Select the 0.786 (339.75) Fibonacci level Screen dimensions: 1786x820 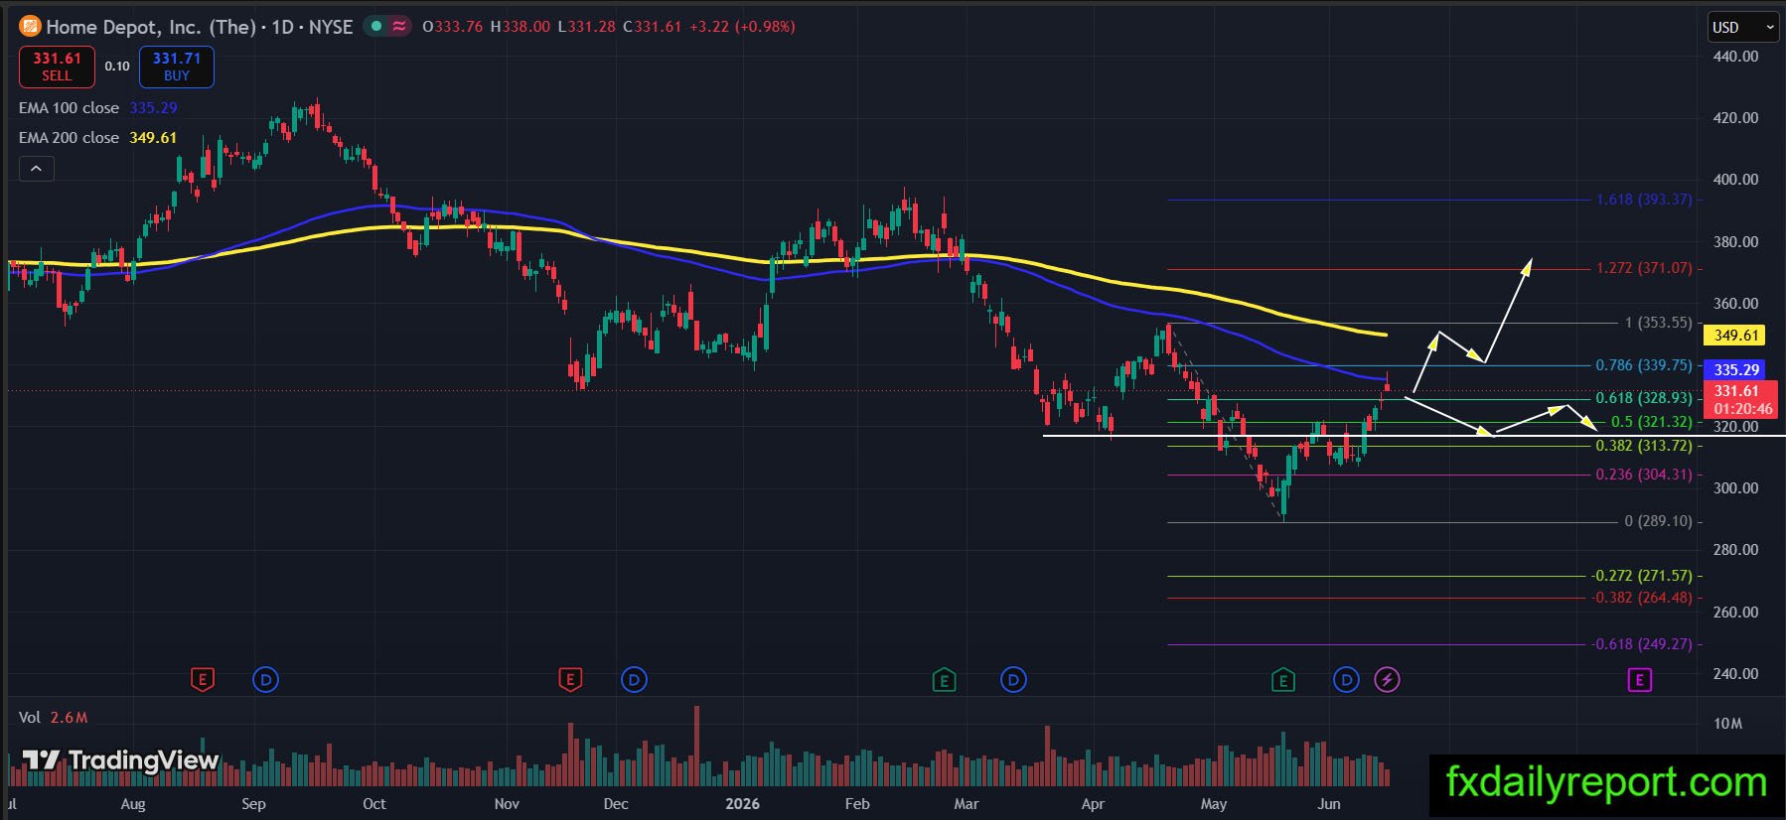point(1644,365)
